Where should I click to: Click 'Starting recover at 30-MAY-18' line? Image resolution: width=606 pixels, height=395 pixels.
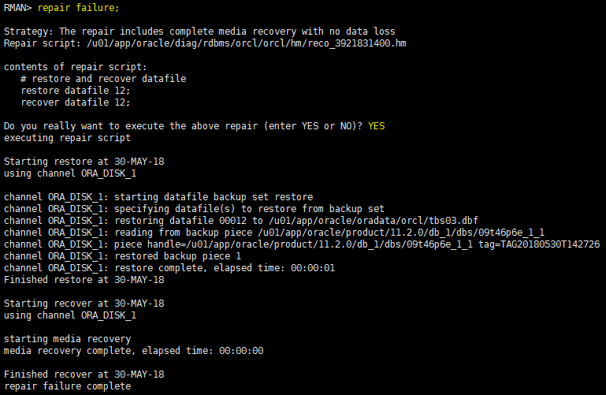[84, 304]
